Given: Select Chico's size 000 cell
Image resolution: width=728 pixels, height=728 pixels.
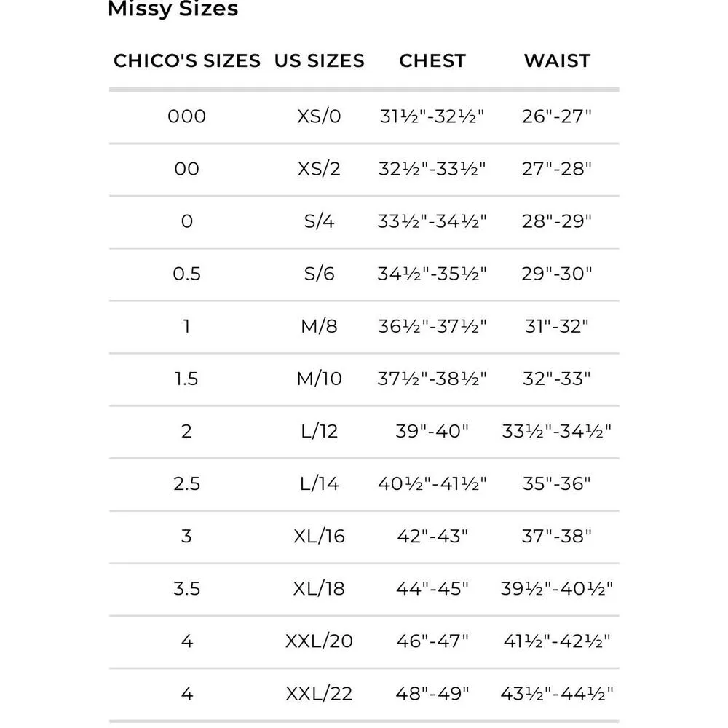Looking at the screenshot, I should pyautogui.click(x=187, y=116).
